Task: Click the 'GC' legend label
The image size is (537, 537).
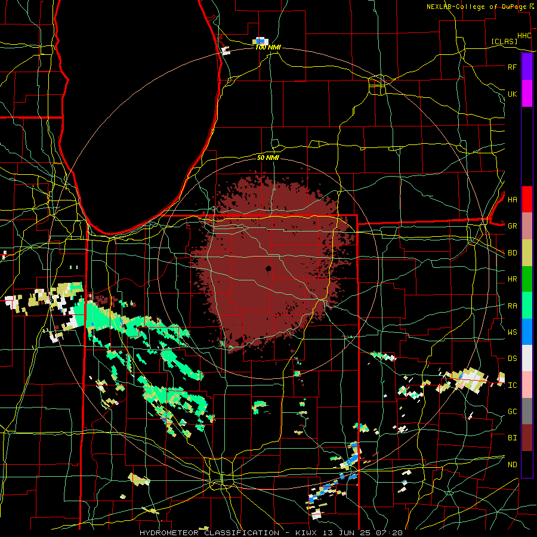Action: [512, 412]
